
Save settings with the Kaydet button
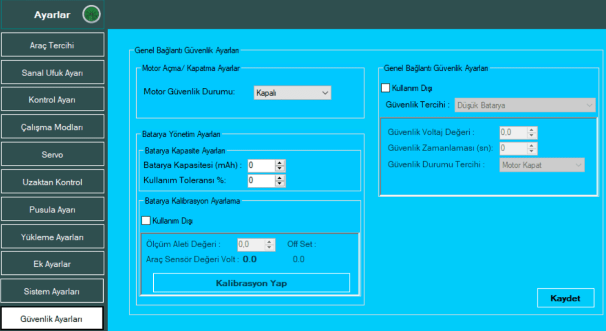coord(565,298)
